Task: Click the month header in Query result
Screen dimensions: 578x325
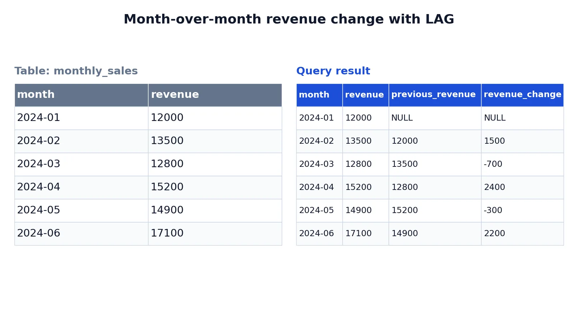Action: coord(319,95)
